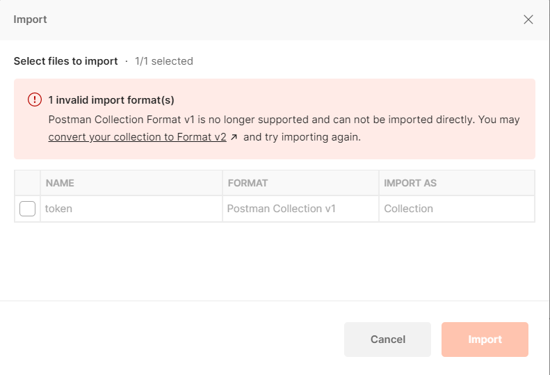Click the 1/1 selected counter text

tap(164, 61)
